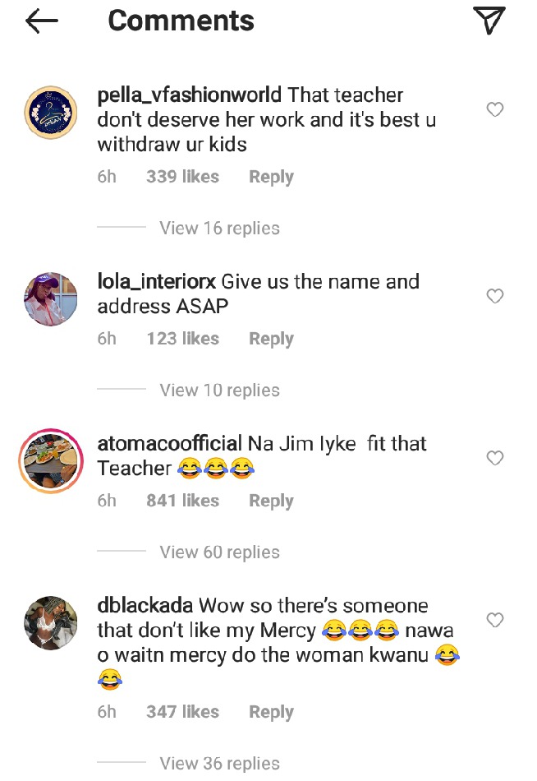This screenshot has width=537, height=781.
Task: Open lola_interiorx's profile picture
Action: 51,299
